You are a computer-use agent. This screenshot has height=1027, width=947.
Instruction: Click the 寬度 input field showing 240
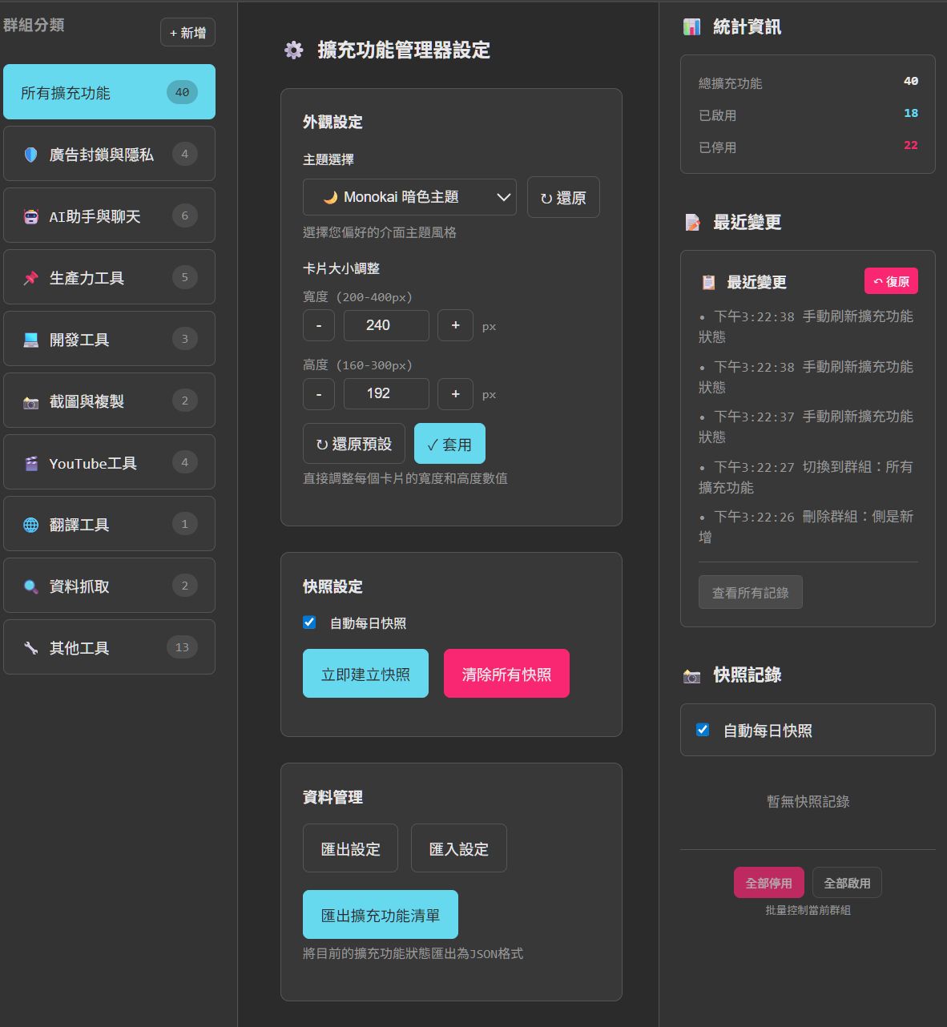tap(385, 325)
